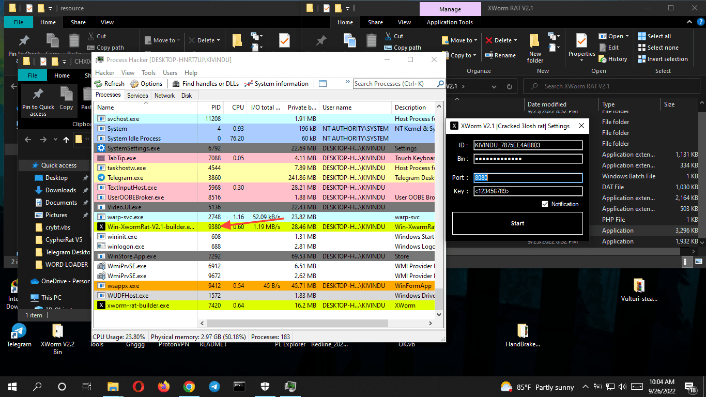Image resolution: width=706 pixels, height=397 pixels.
Task: Open Process Hacker Options
Action: click(146, 83)
